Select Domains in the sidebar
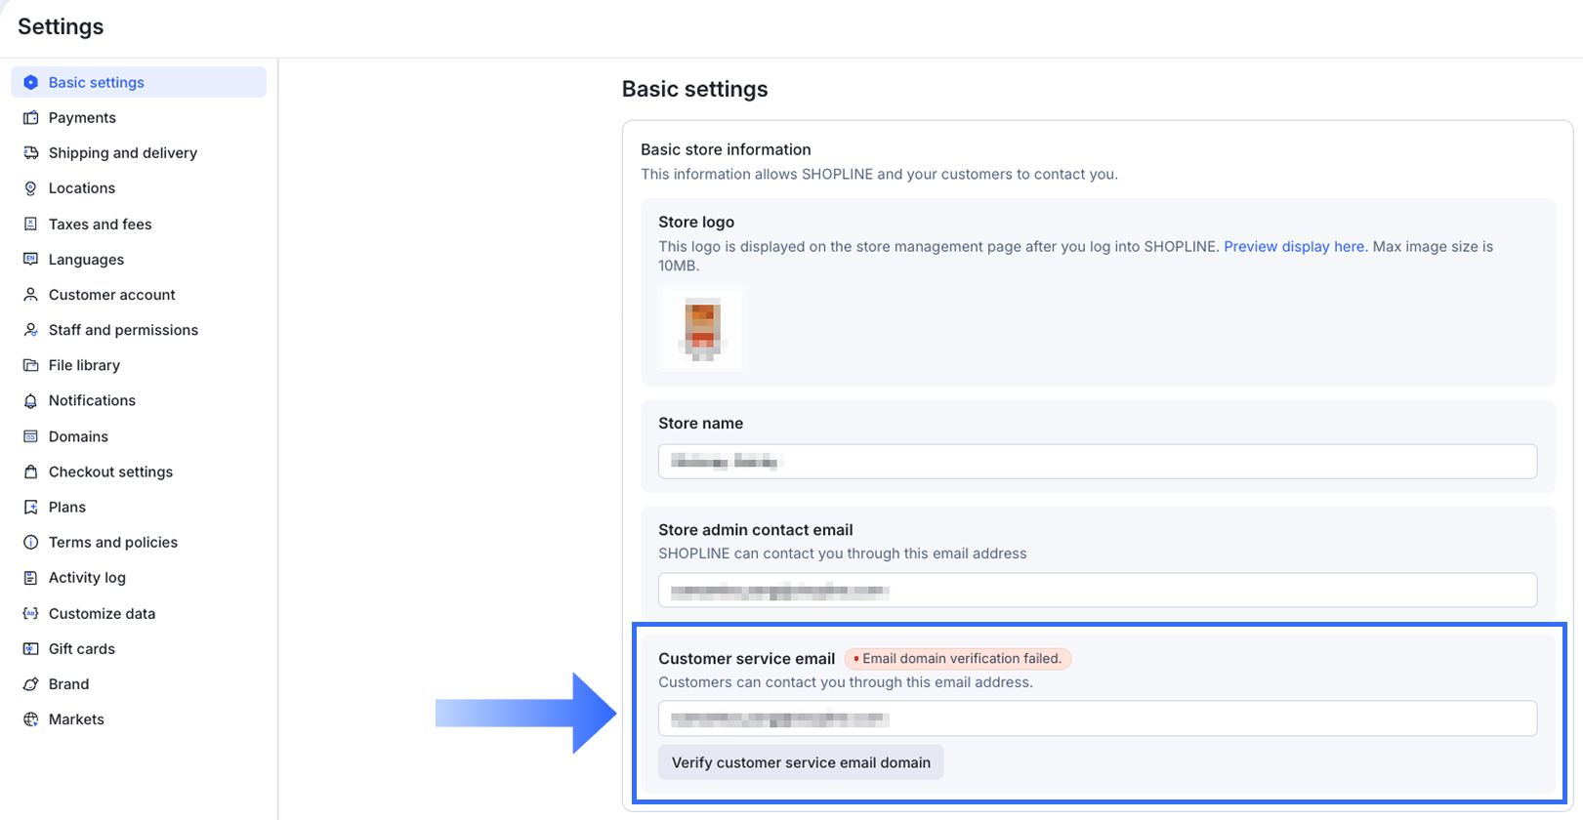 tap(78, 436)
